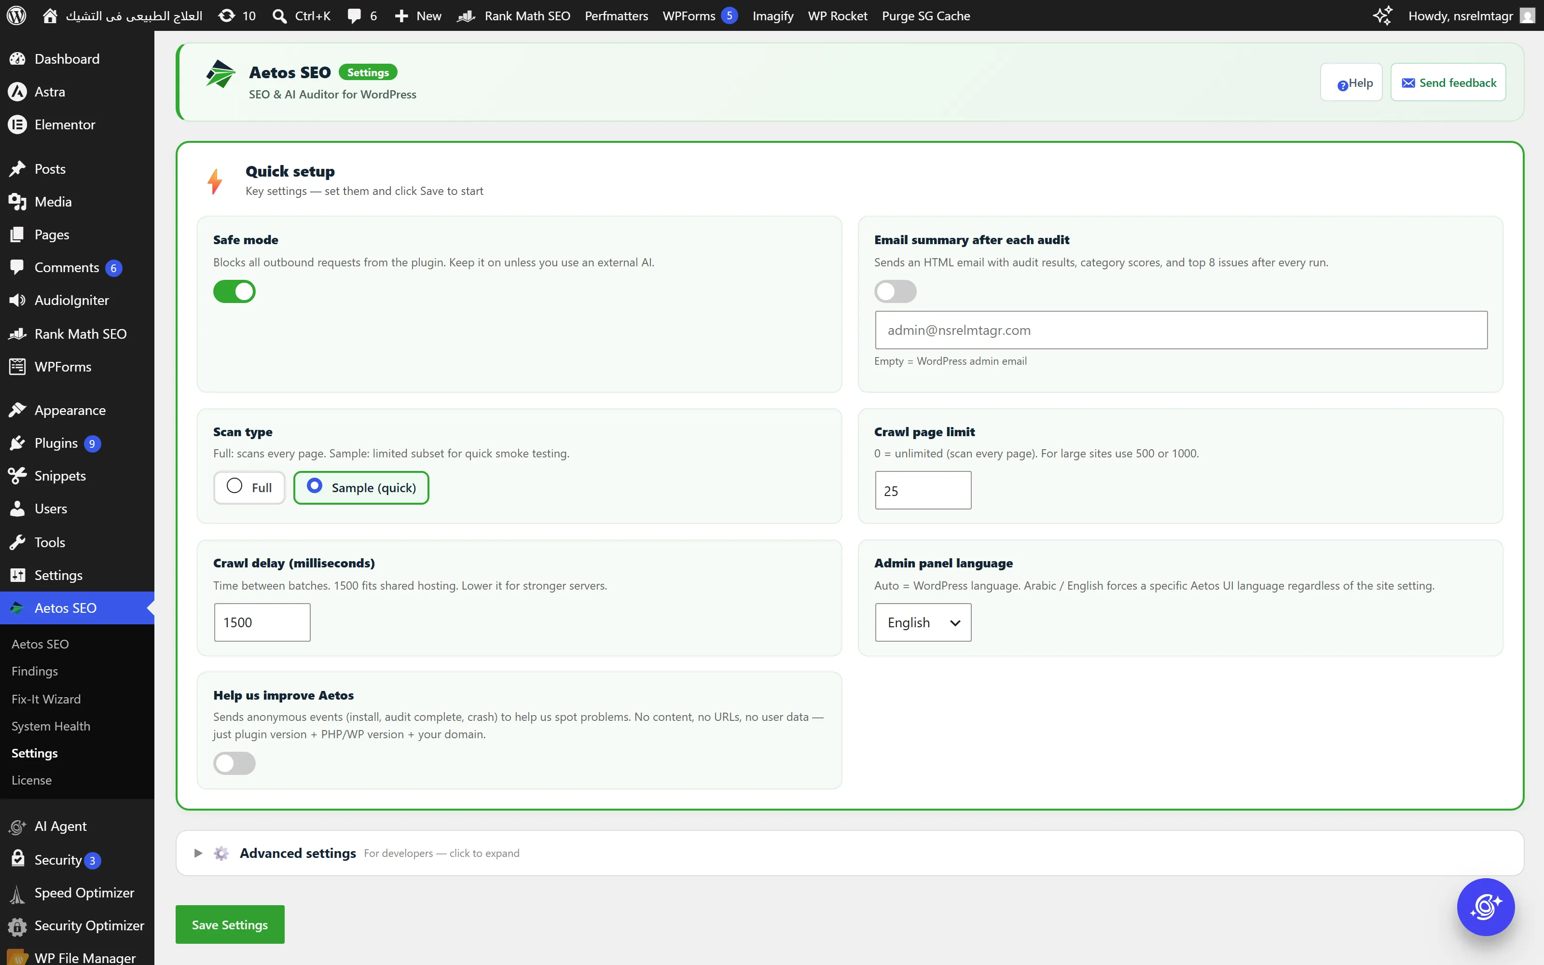Click the Appearance brush icon

[x=17, y=410]
